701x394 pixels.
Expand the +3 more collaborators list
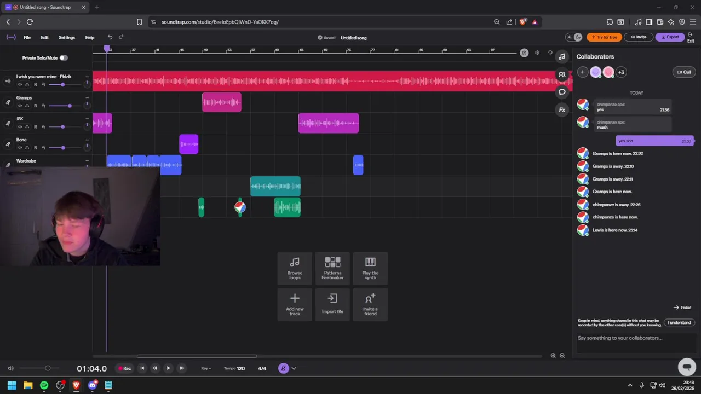(621, 72)
